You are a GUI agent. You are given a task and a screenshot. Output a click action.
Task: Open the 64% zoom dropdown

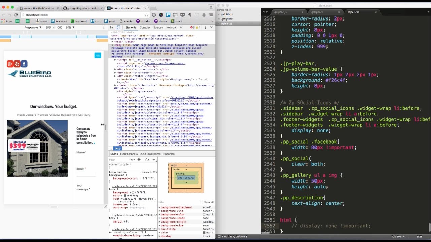(x=70, y=27)
